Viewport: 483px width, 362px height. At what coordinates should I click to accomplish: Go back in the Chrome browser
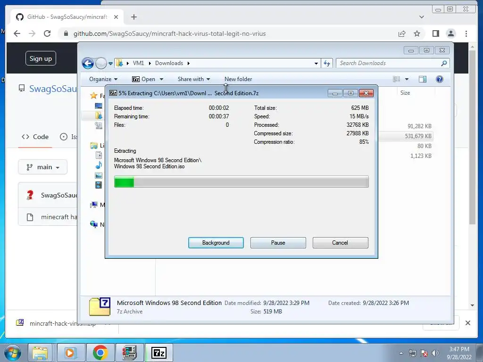17,33
